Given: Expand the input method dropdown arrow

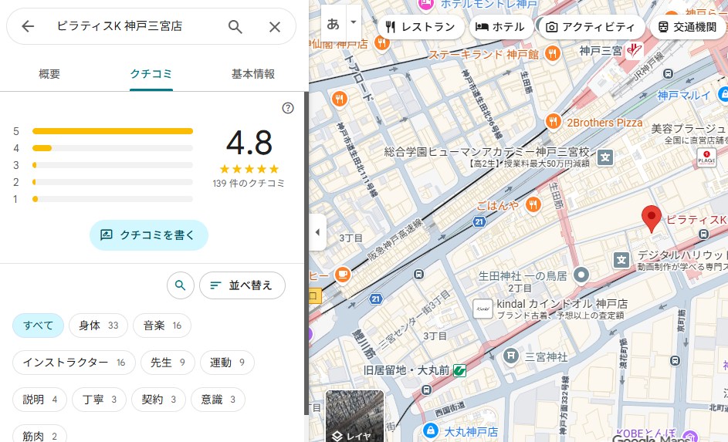Looking at the screenshot, I should [354, 22].
